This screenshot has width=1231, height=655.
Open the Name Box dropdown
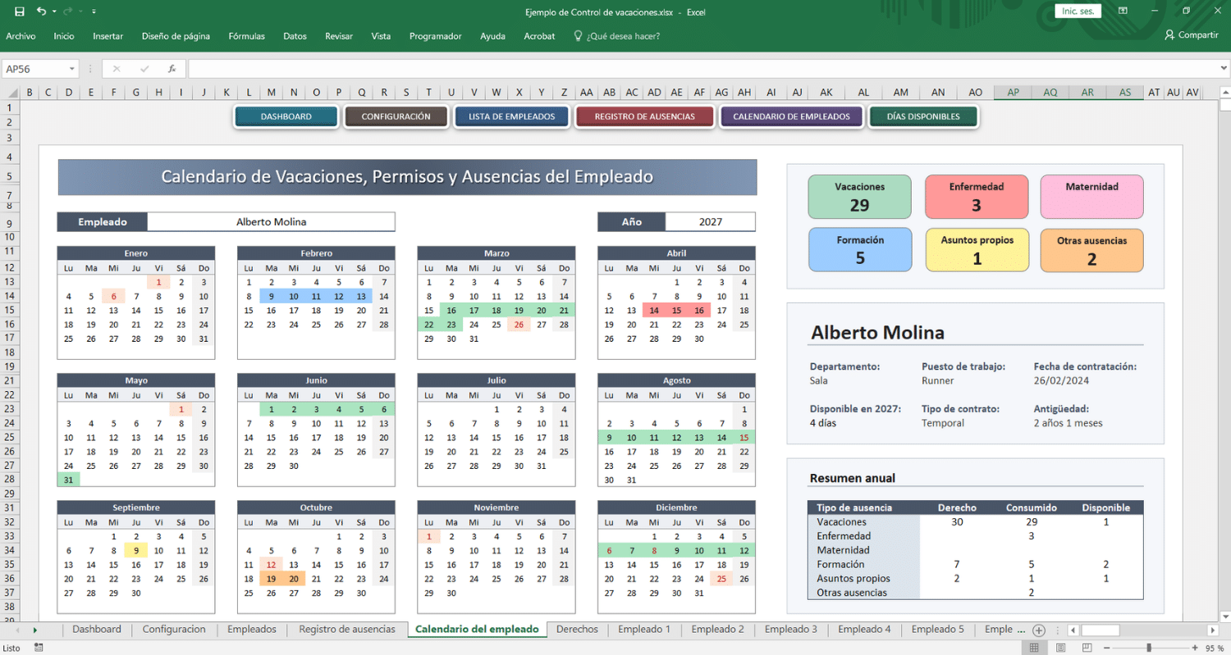(x=72, y=69)
